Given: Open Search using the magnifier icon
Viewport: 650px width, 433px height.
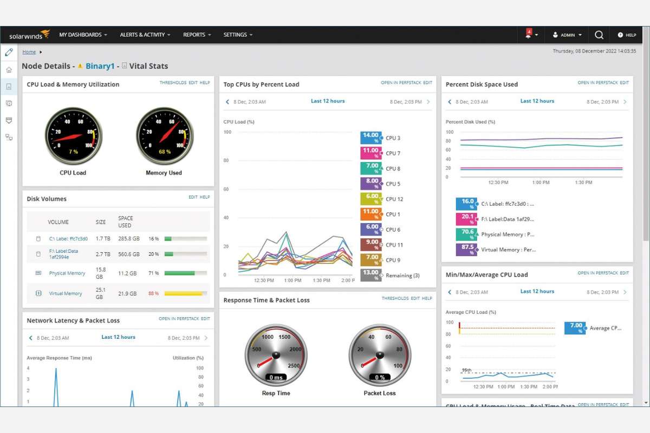Looking at the screenshot, I should [599, 35].
